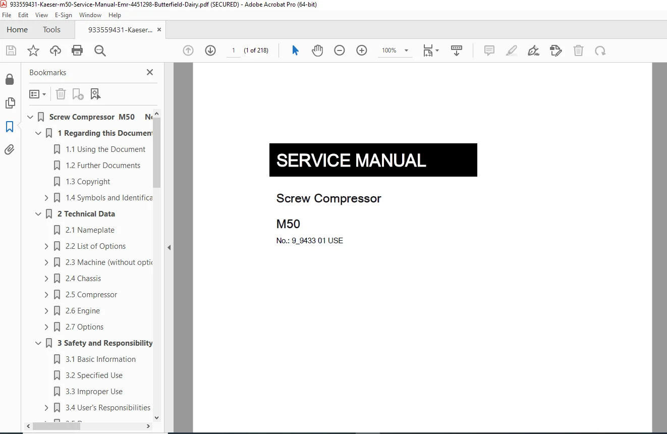This screenshot has height=434, width=667.
Task: Open the Find text search tool
Action: pos(100,50)
